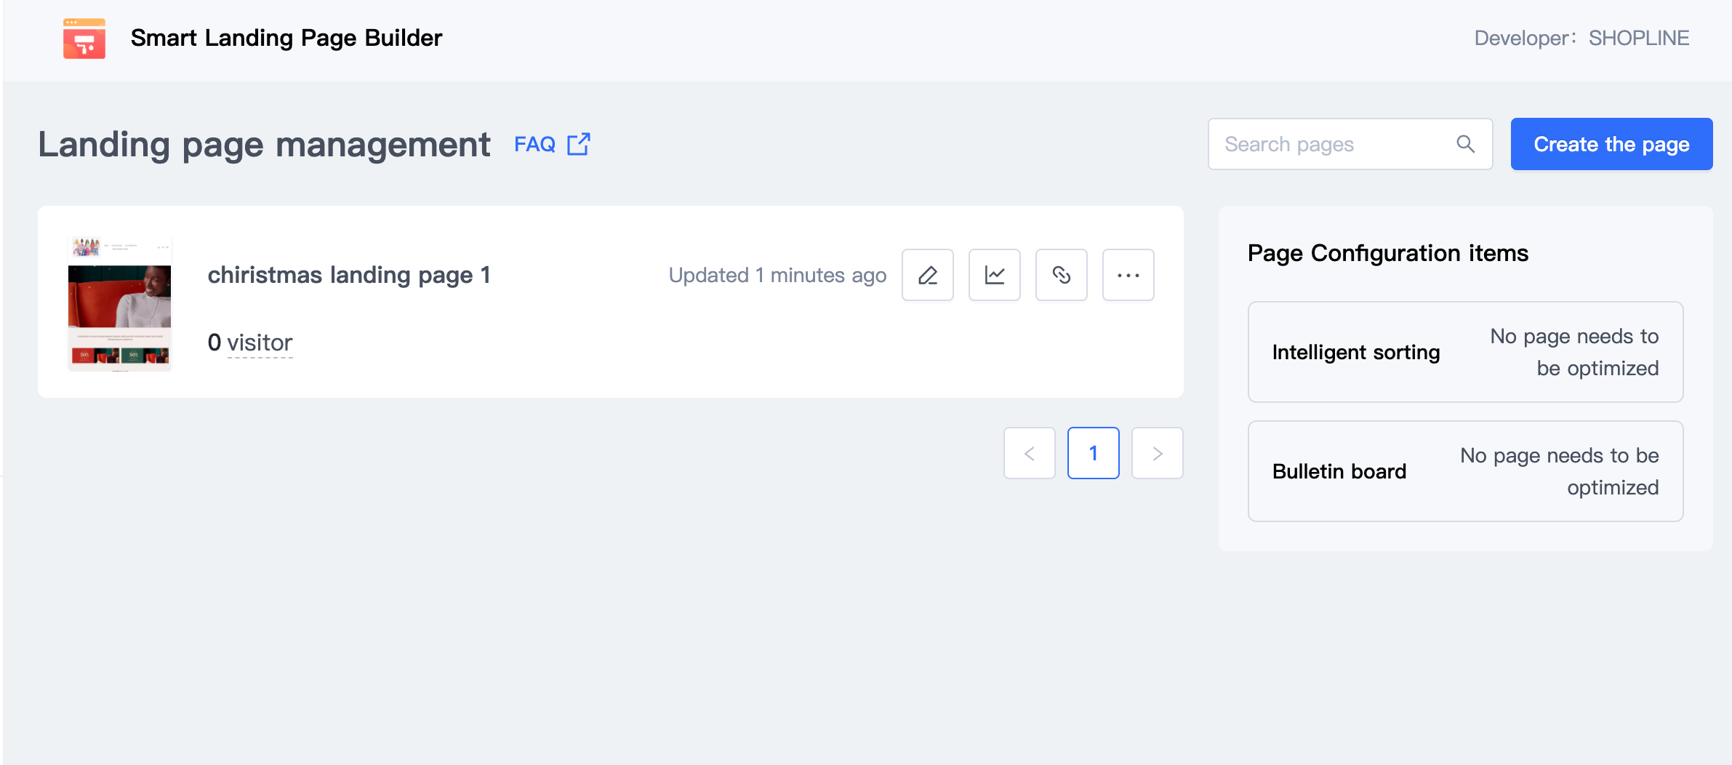Open the analytics chart icon
This screenshot has height=765, width=1732.
click(994, 275)
